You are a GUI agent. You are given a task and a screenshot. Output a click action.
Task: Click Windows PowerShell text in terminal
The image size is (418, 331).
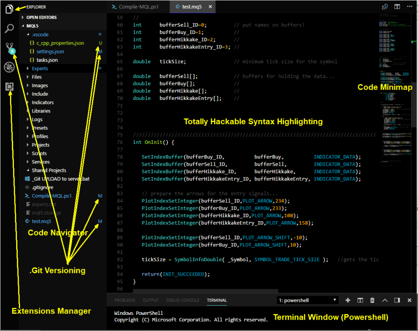[x=138, y=313]
